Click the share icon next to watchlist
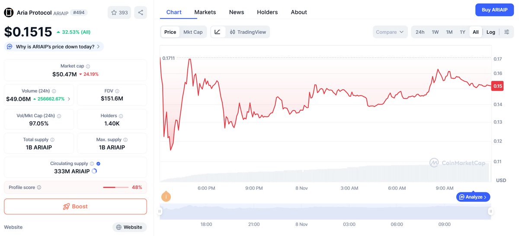The height and width of the screenshot is (236, 519). [x=141, y=13]
